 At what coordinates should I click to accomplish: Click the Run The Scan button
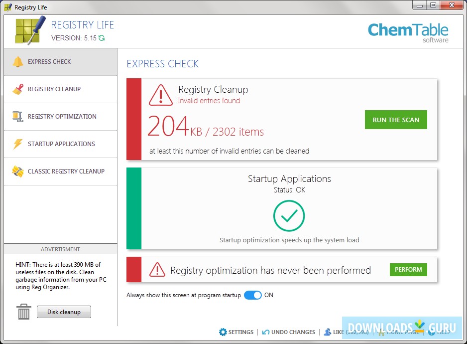pyautogui.click(x=396, y=120)
